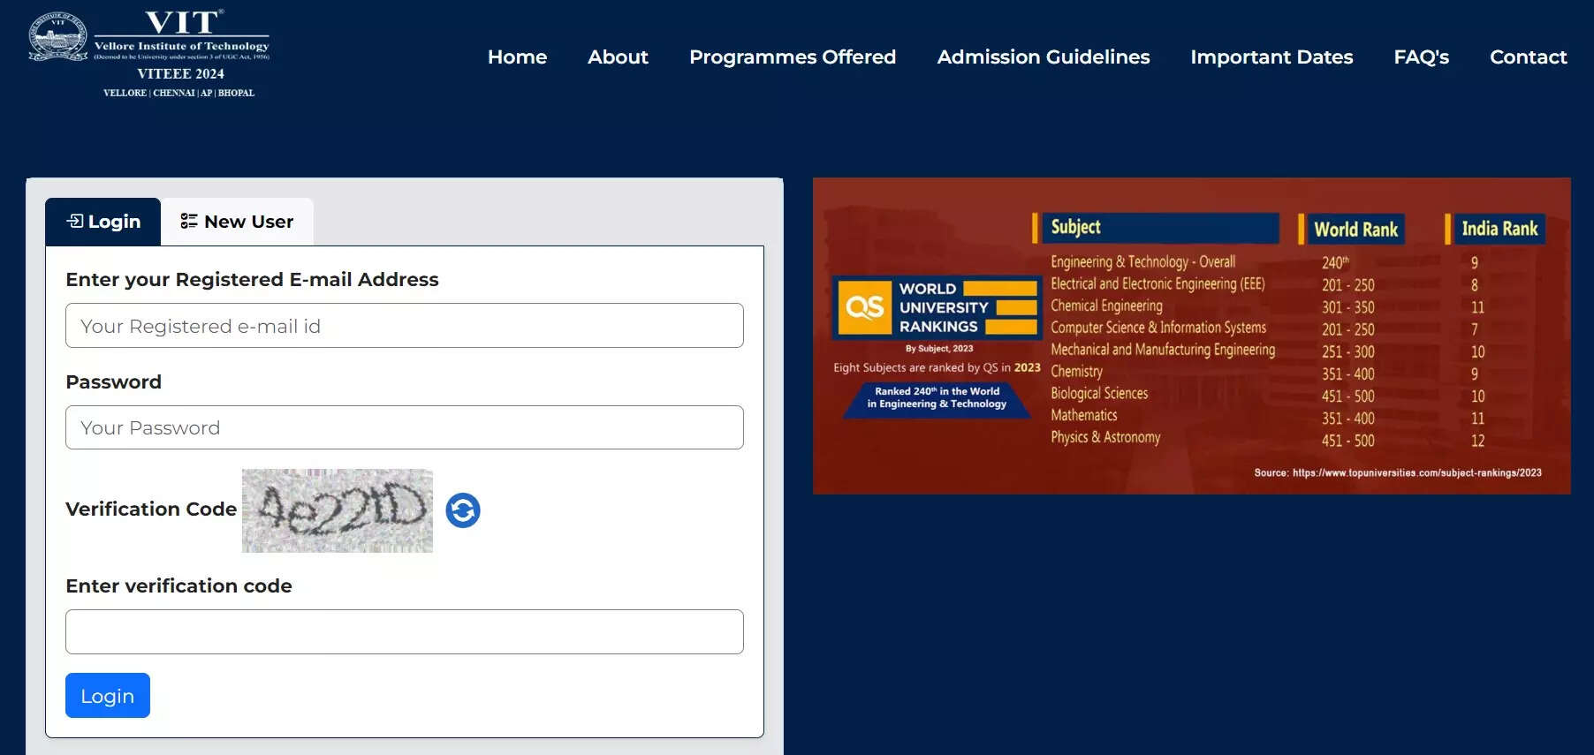Click the topuniversities.com source link
Image resolution: width=1594 pixels, height=755 pixels.
pyautogui.click(x=1416, y=473)
